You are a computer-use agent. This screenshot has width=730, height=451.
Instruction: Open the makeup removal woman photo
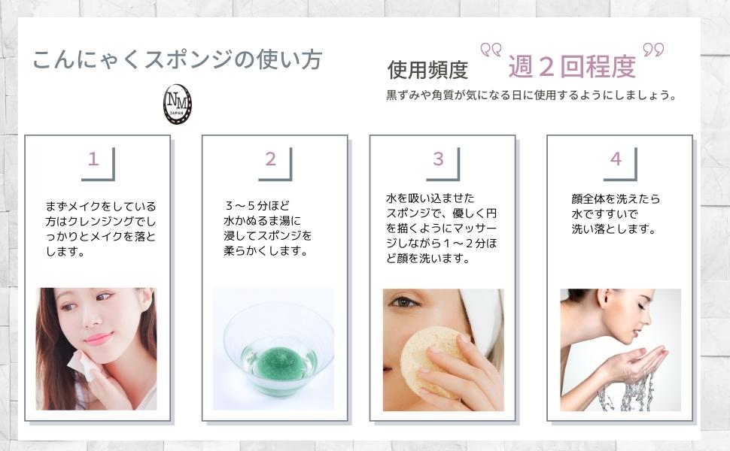(96, 350)
